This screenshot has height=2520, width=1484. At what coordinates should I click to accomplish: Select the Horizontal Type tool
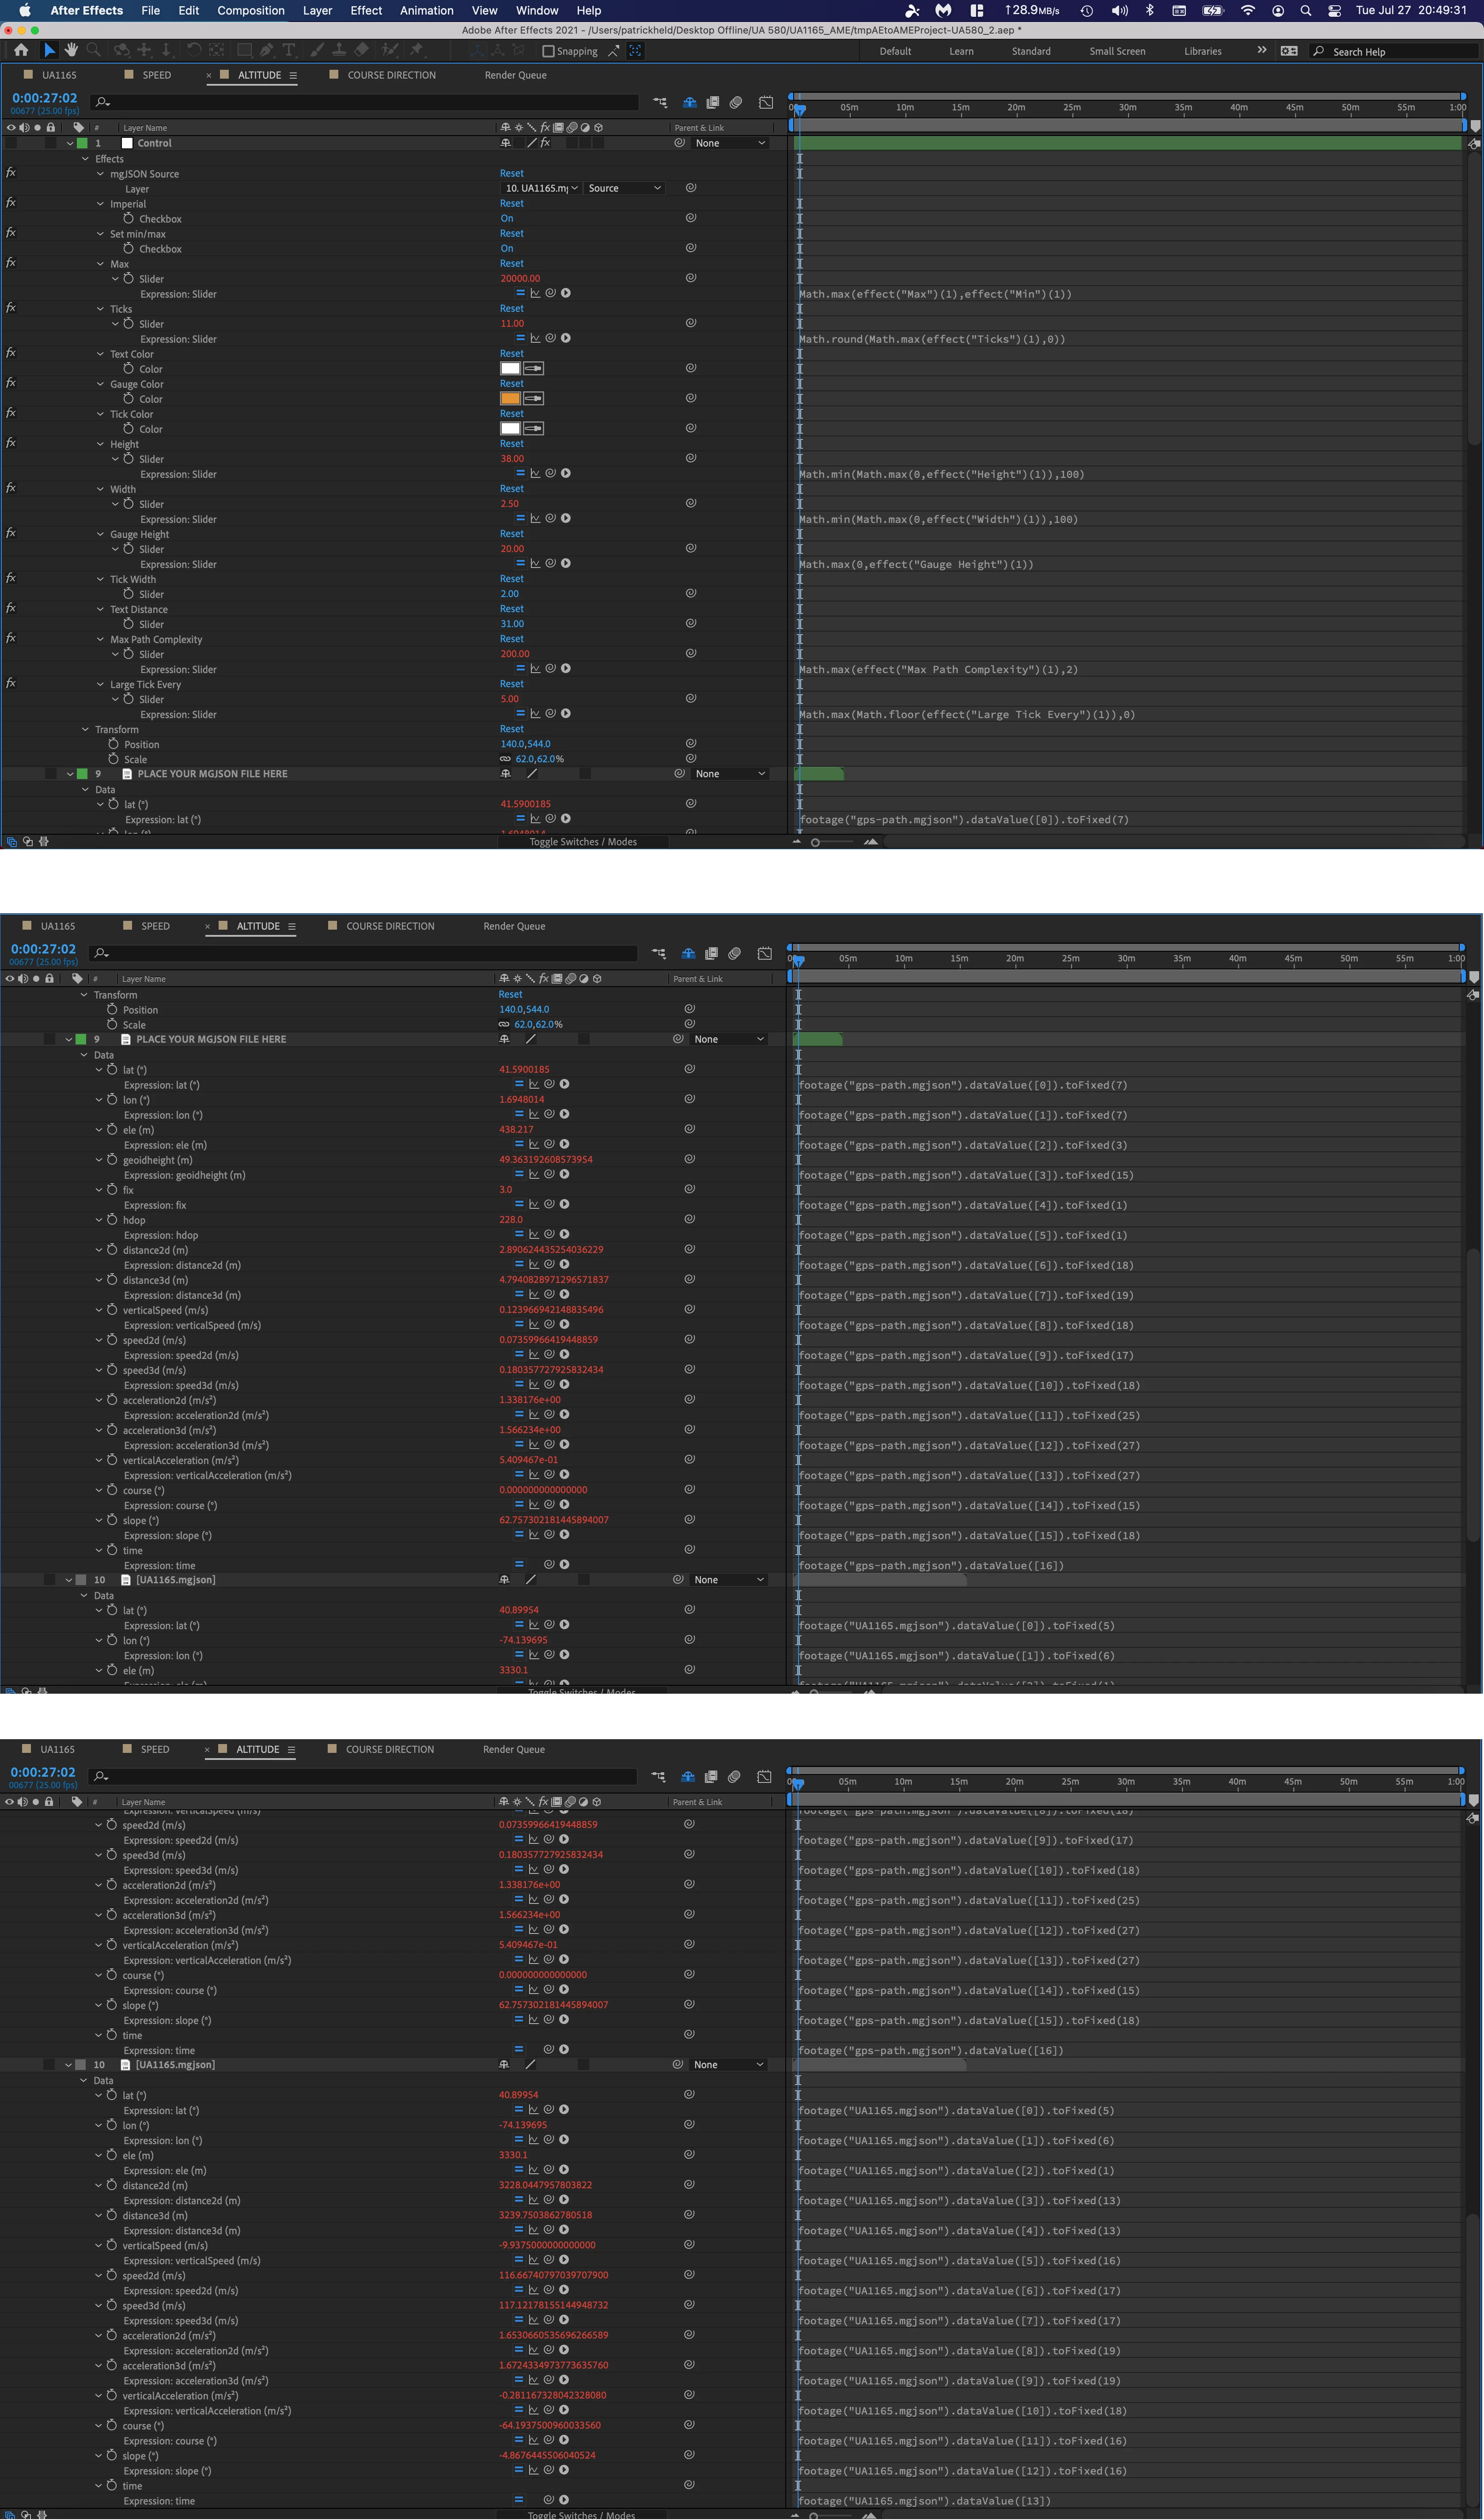[289, 50]
